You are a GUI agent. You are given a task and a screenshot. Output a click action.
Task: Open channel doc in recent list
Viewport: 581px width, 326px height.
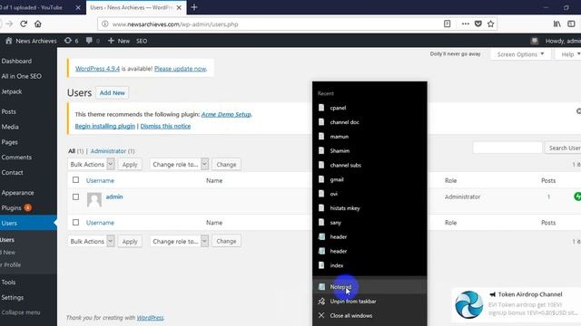click(x=369, y=122)
